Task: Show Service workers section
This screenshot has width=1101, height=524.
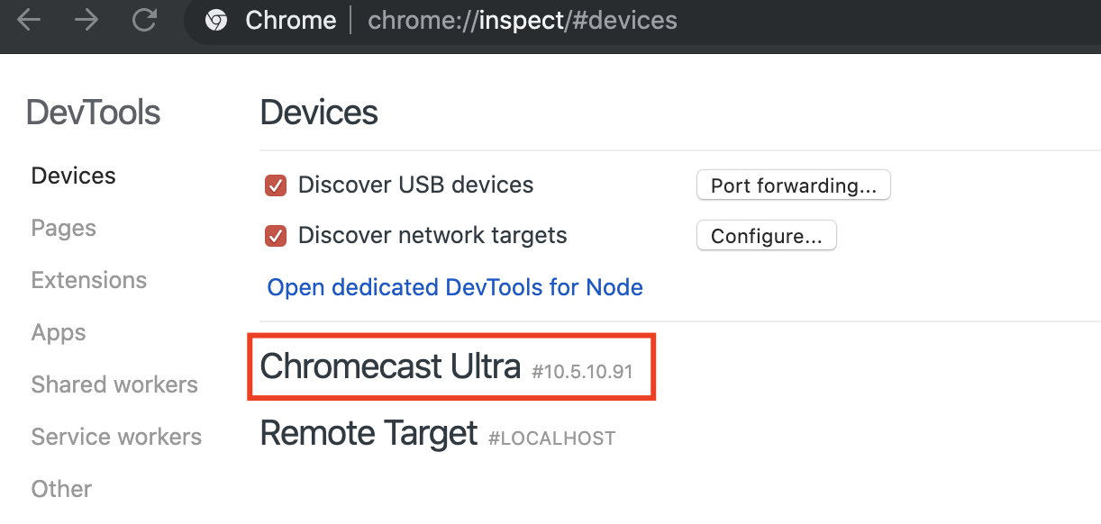Action: point(116,437)
